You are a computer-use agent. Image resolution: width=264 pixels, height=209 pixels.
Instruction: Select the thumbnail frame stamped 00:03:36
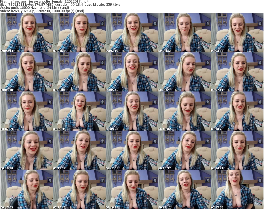[237, 33]
